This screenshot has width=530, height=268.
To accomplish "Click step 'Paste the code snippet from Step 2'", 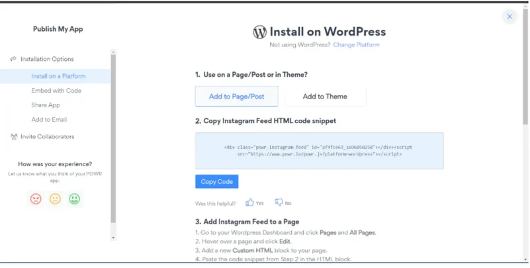I will point(273,259).
